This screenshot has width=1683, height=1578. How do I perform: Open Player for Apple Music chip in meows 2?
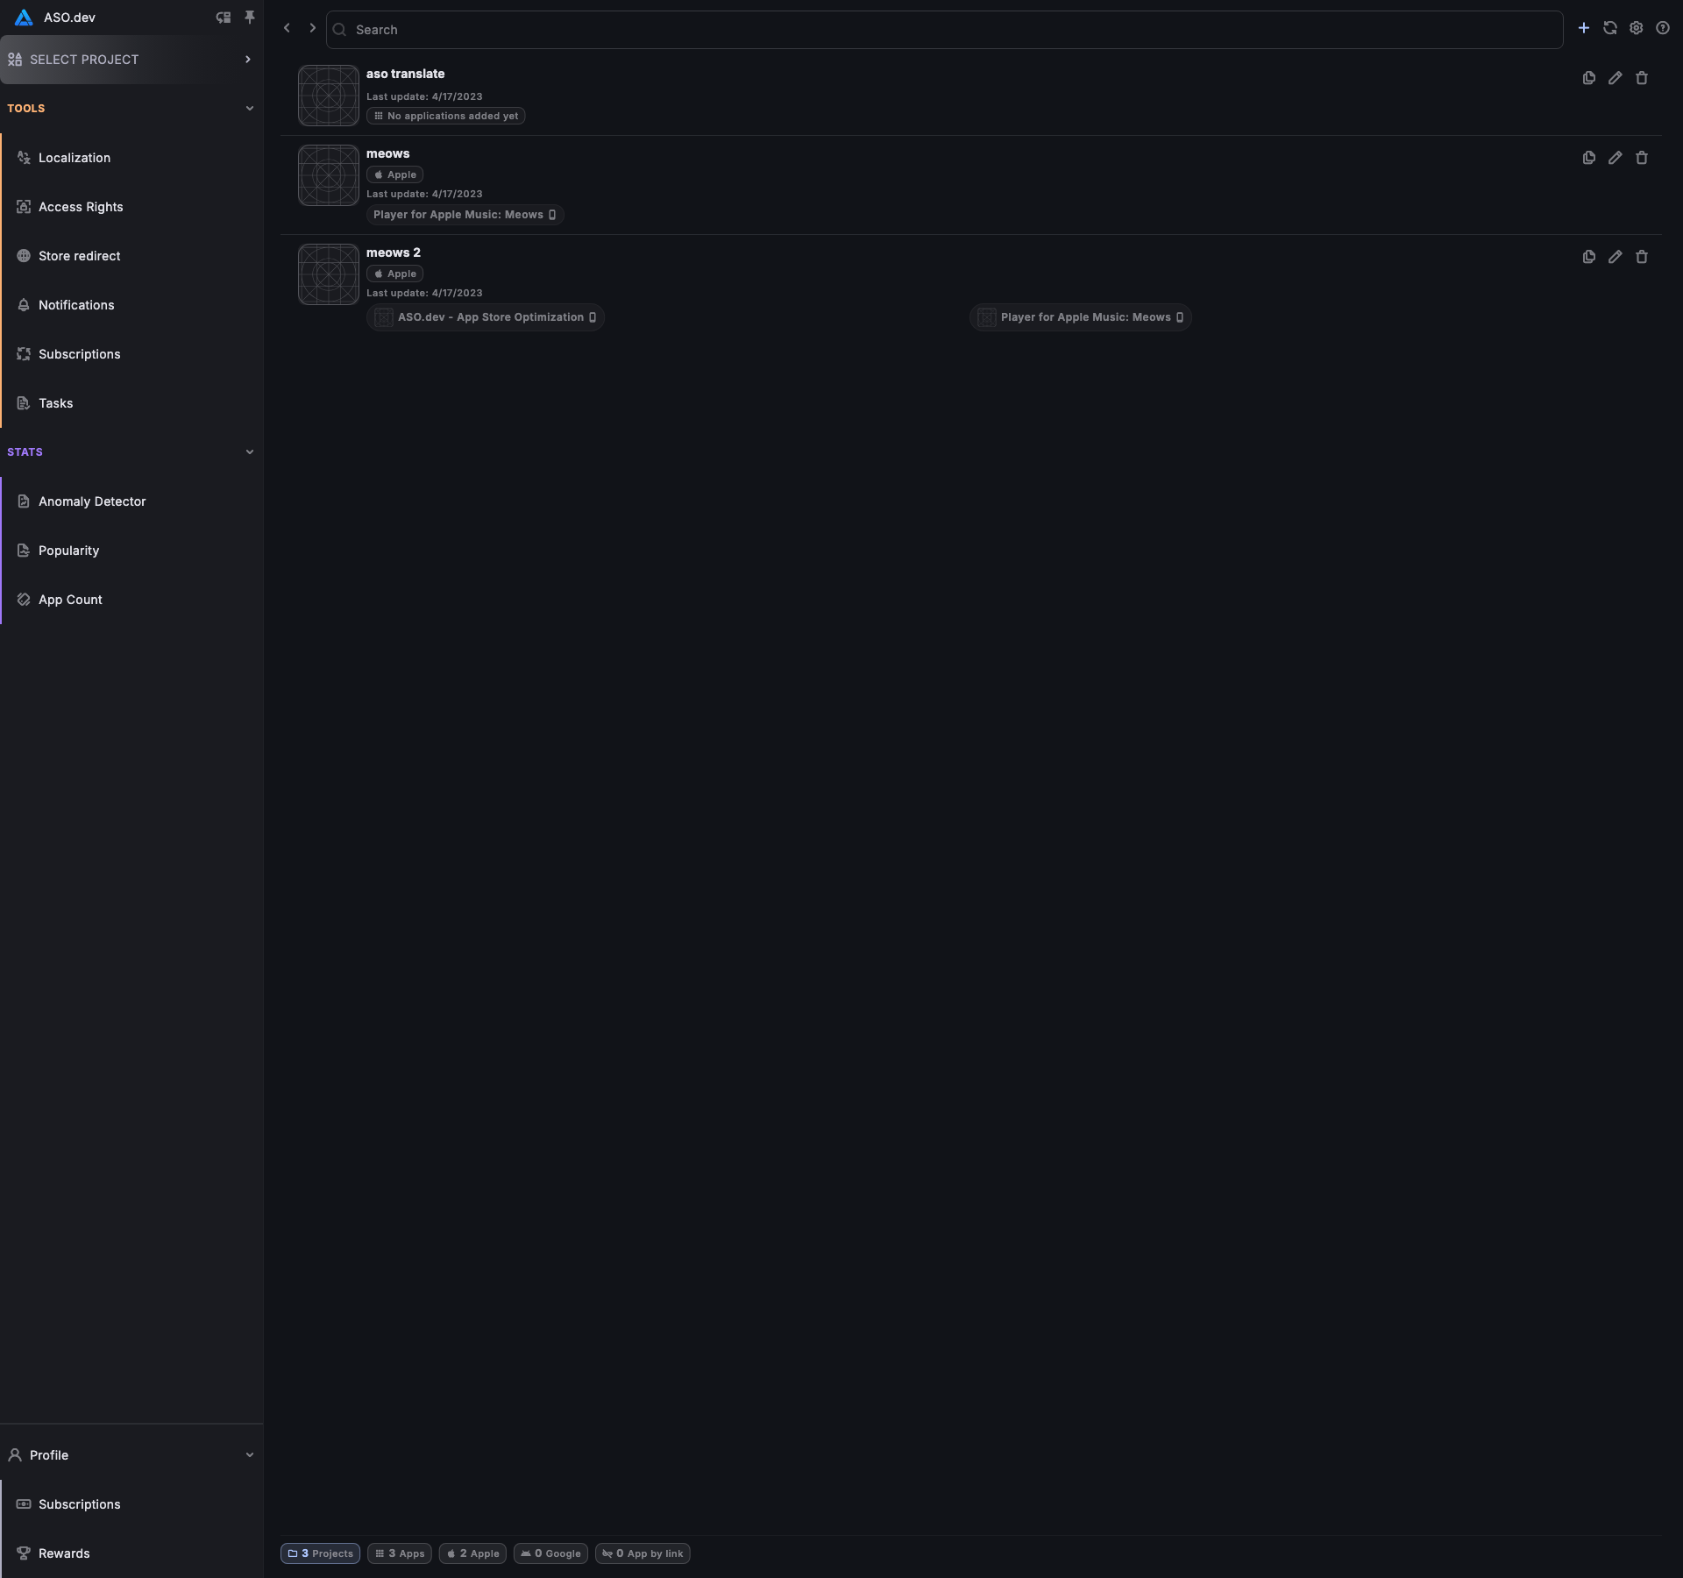click(x=1081, y=317)
